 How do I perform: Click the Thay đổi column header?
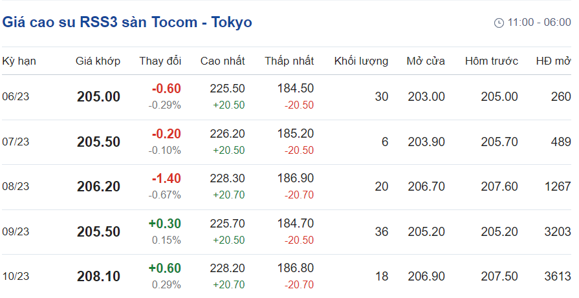[x=160, y=61]
